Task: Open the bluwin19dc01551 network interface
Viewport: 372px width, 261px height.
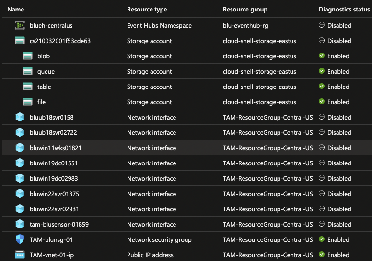Action: pyautogui.click(x=54, y=163)
